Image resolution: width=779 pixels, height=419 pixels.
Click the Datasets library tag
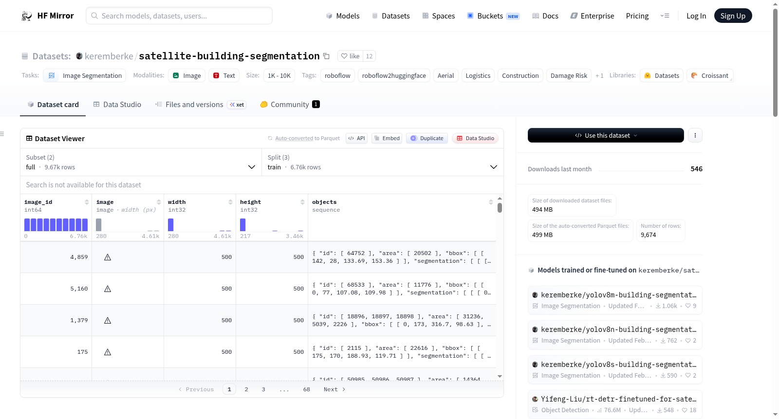coord(662,75)
